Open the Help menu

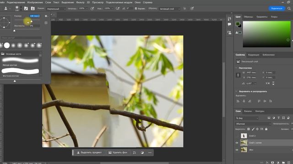(147, 2)
